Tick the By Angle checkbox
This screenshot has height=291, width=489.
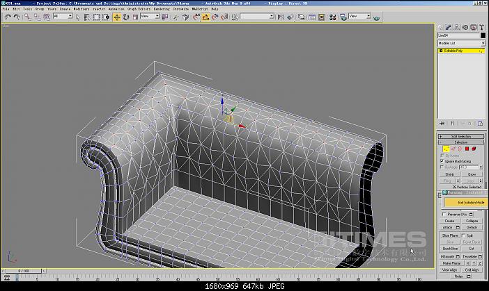tap(442, 167)
